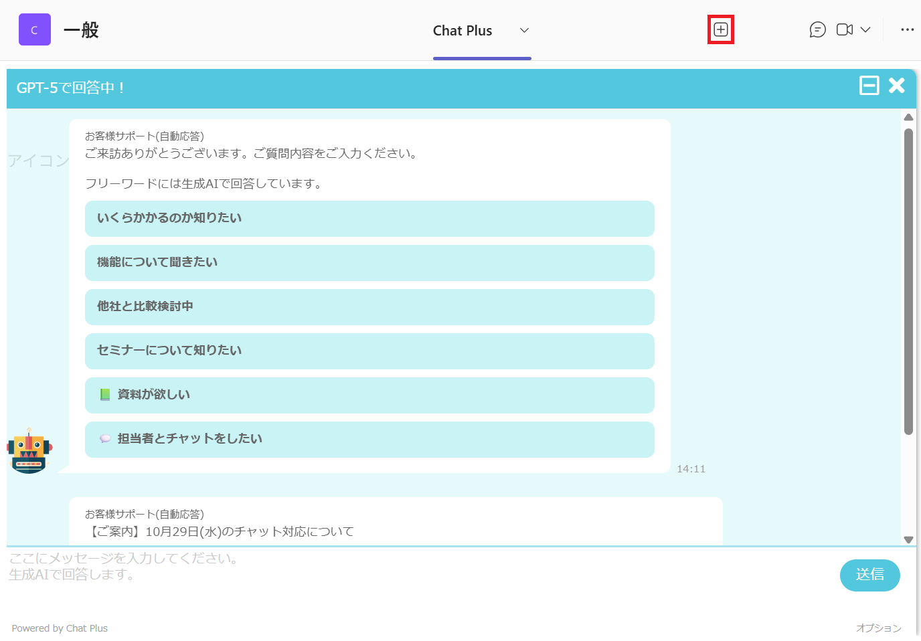Choose 機能について聞きたい option

pos(369,262)
